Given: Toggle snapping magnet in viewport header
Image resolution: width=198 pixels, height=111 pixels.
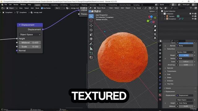Looking at the screenshot, I should tap(150, 8).
